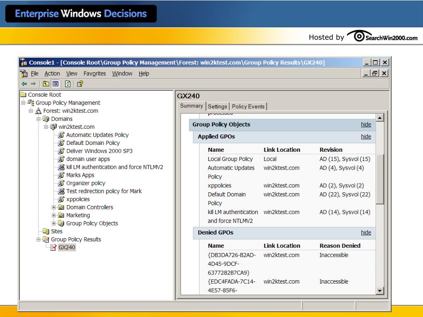Expand the Group Policy Objects node
This screenshot has width=423, height=317.
tap(54, 223)
